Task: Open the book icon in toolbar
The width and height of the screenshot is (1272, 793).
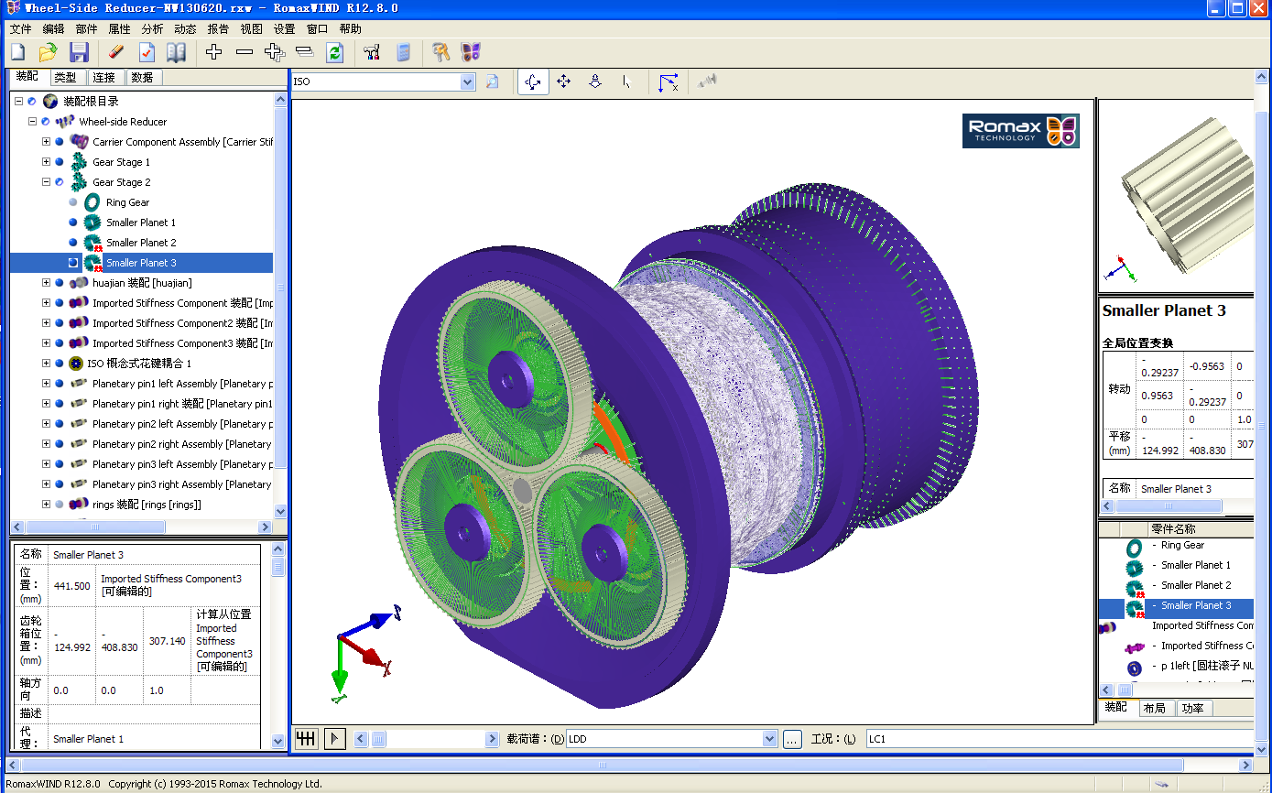Action: (x=176, y=52)
